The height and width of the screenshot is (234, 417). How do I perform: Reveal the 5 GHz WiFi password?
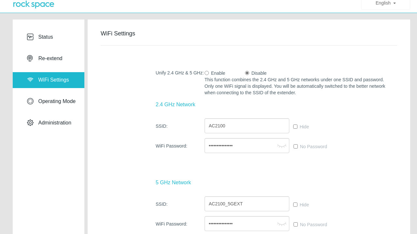pos(281,224)
